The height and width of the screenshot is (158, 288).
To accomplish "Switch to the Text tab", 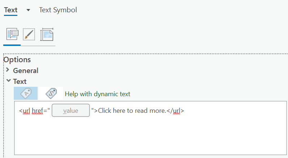I will point(11,10).
